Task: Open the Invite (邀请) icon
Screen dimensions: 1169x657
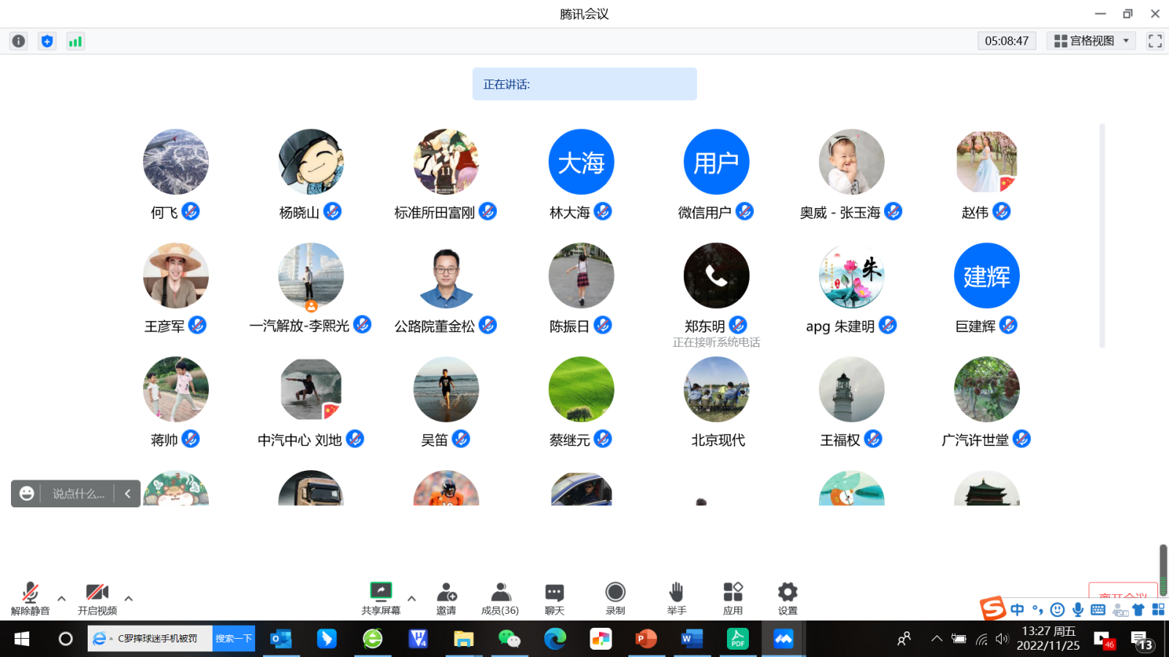Action: pyautogui.click(x=446, y=592)
